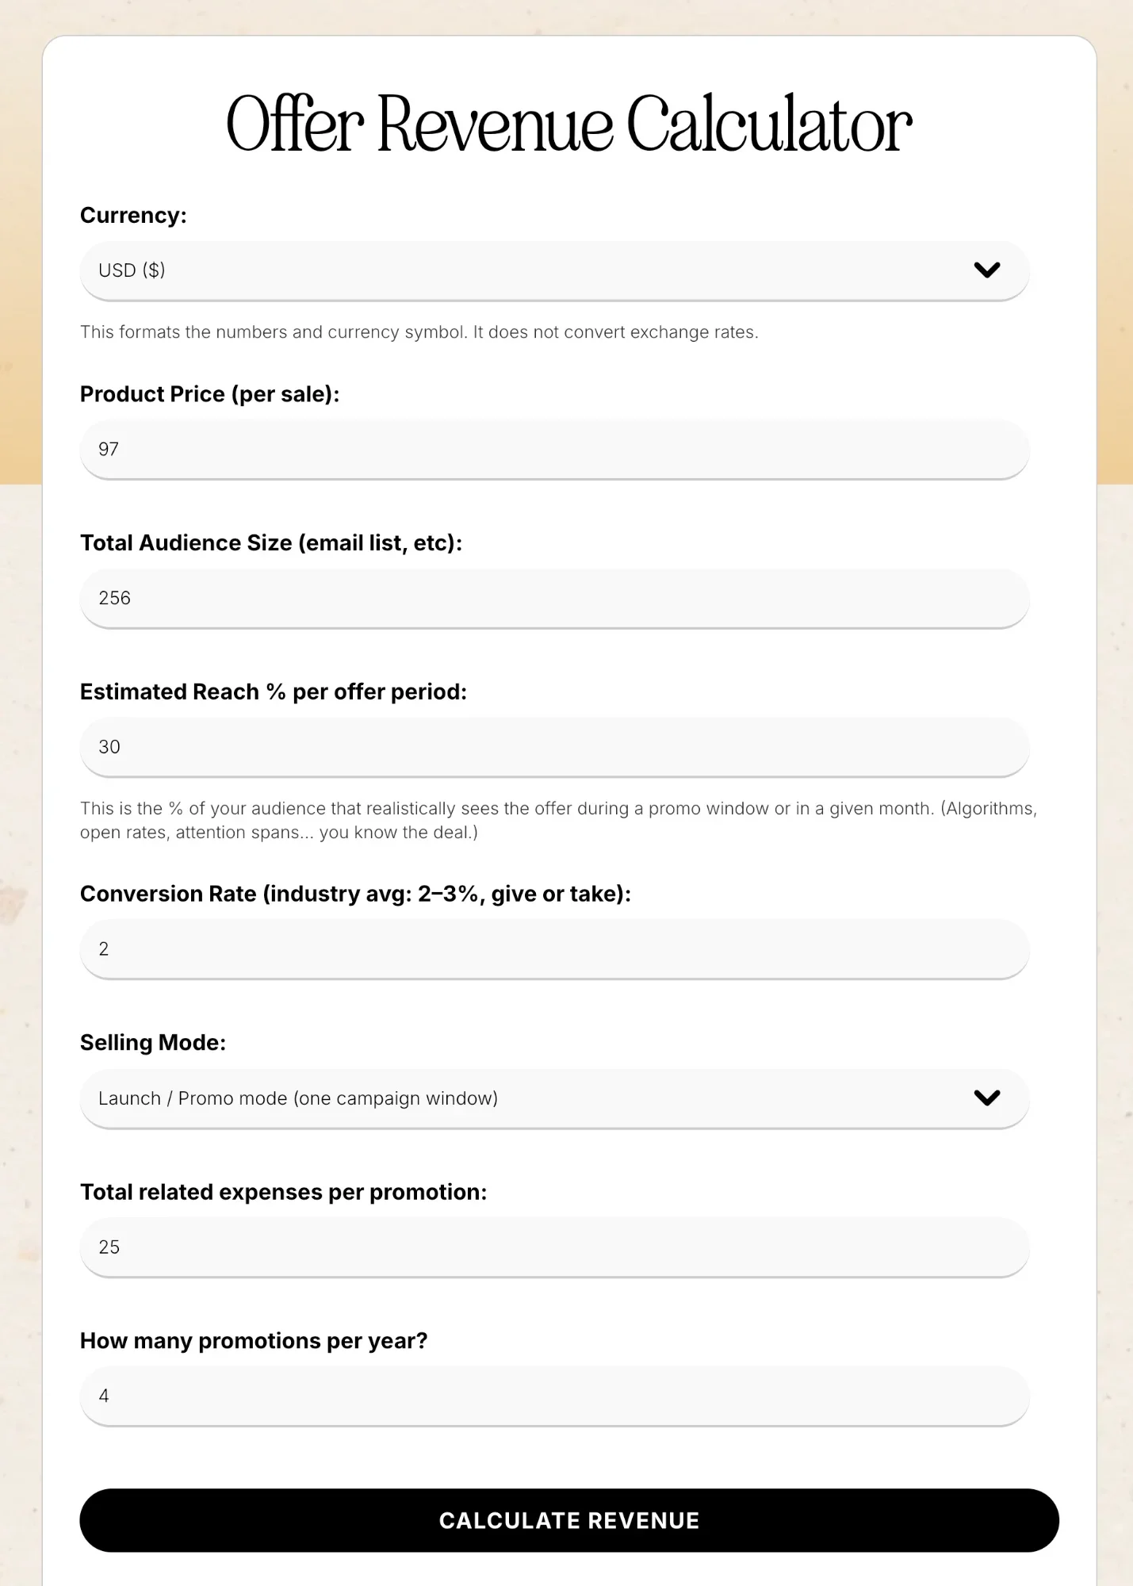Click the Product Price input field
1133x1586 pixels.
point(554,450)
